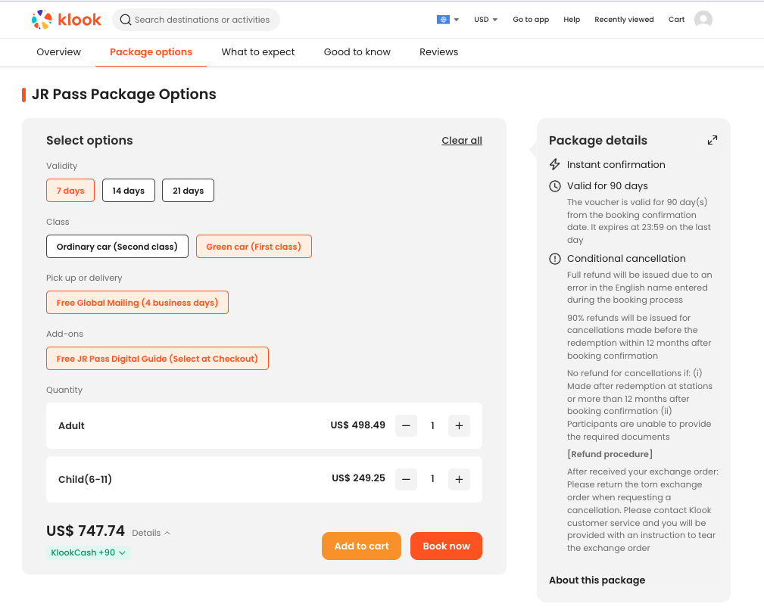Switch to the Overview tab
The image size is (764, 610).
click(x=59, y=52)
